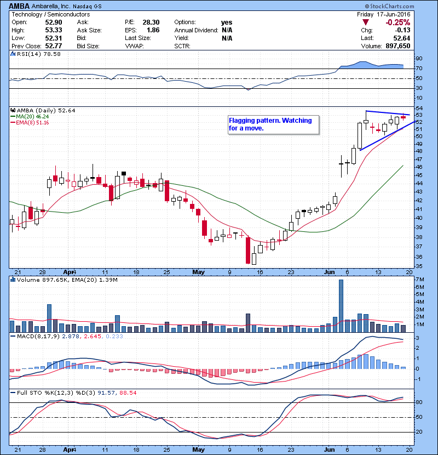Click the Flagging pattern annotation note
The image size is (438, 455).
274,125
